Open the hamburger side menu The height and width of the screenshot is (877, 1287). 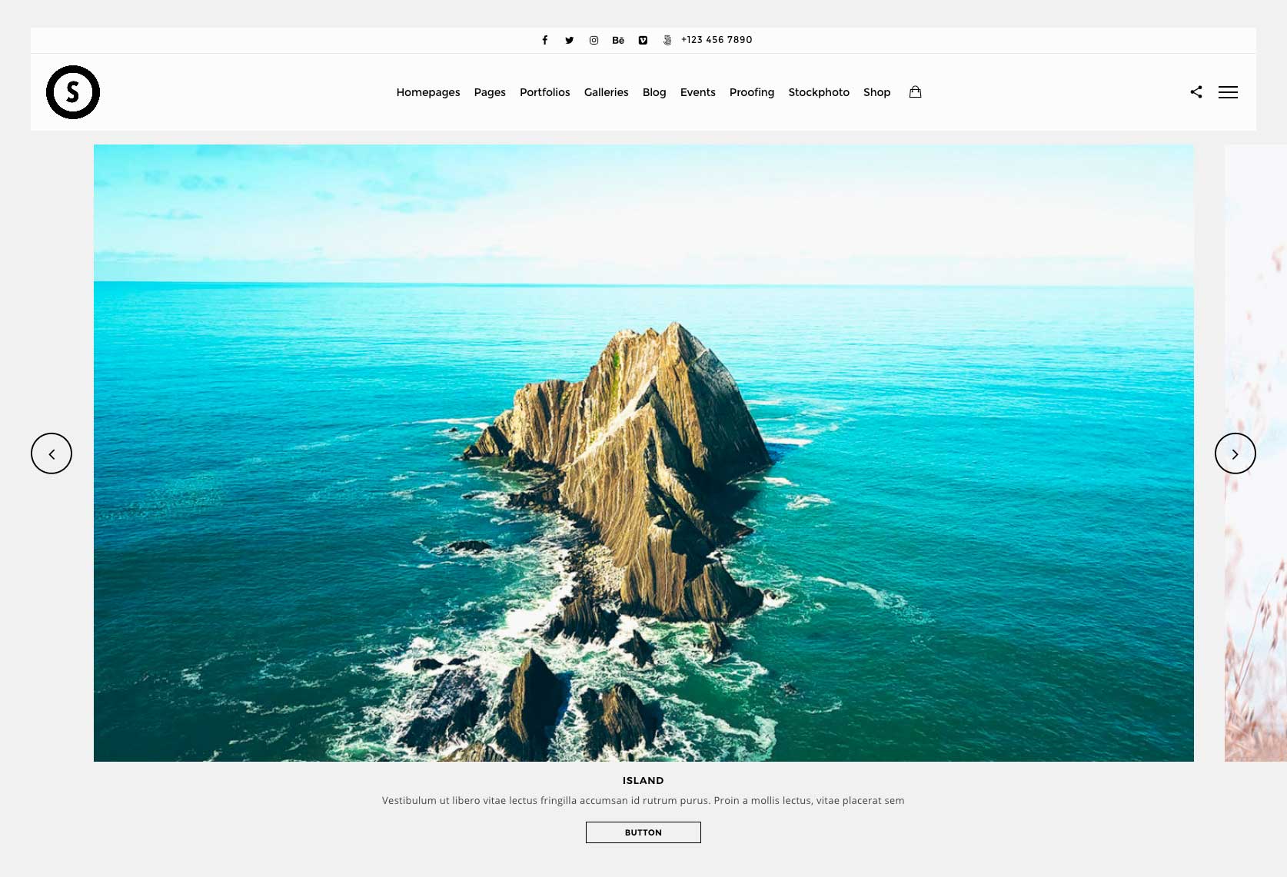tap(1228, 92)
